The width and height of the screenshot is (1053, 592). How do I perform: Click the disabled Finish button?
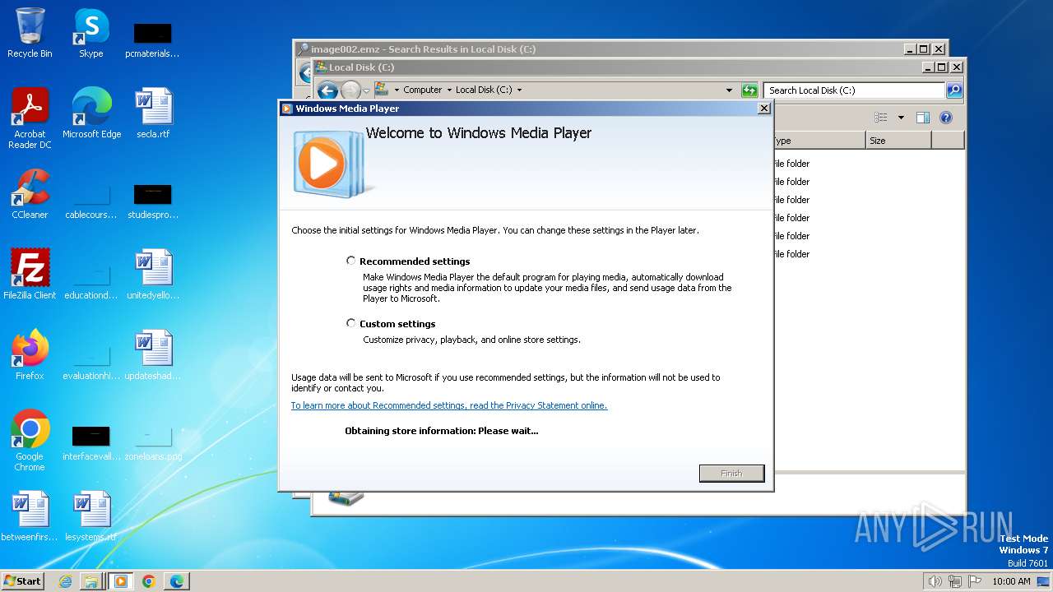(x=731, y=473)
